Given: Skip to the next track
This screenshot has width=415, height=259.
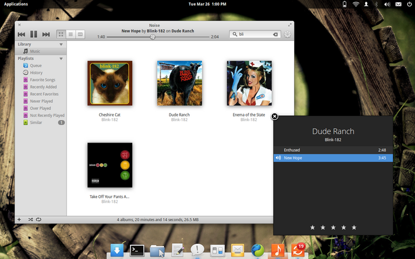Looking at the screenshot, I should [x=46, y=34].
